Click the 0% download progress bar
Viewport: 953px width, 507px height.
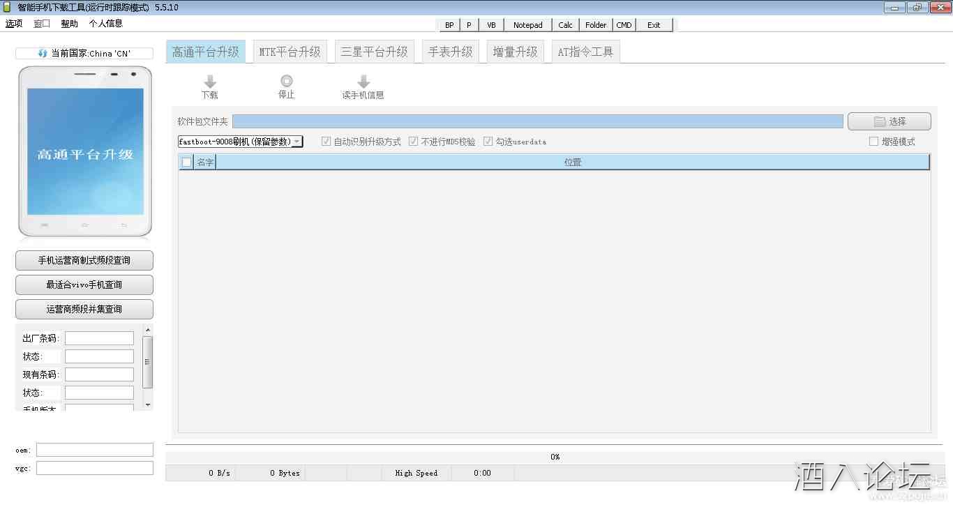555,457
